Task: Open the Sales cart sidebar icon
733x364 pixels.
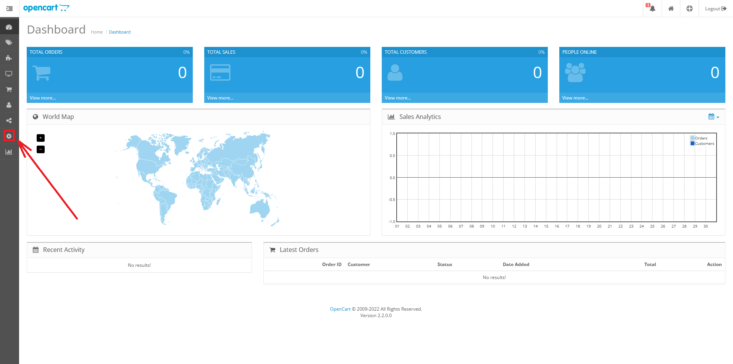Action: 9,89
